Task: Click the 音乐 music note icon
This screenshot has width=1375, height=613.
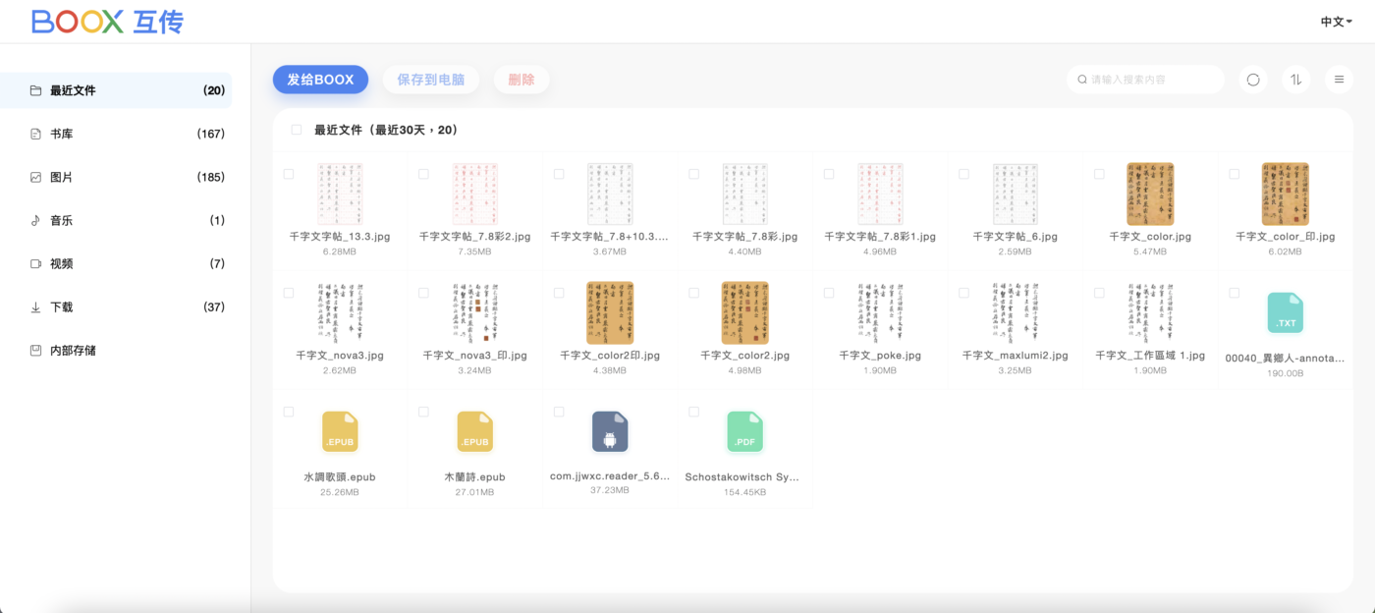Action: click(35, 220)
